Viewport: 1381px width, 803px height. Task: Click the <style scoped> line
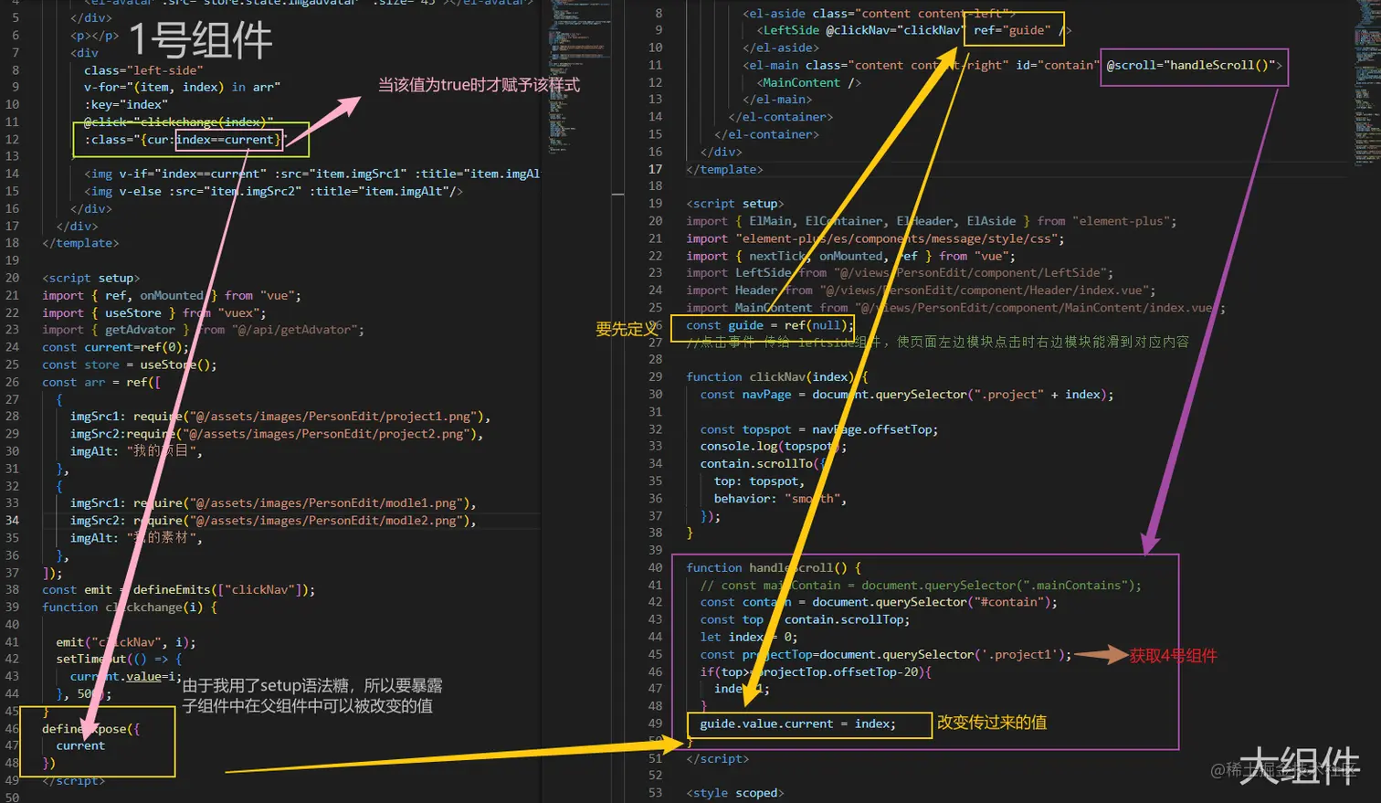coord(735,794)
